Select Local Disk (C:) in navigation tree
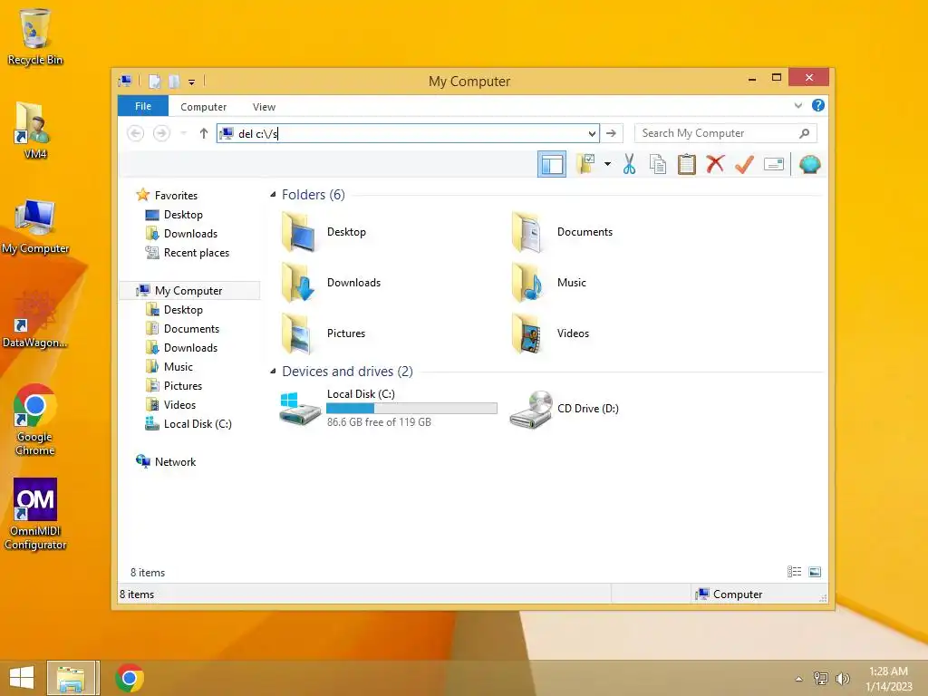This screenshot has width=928, height=696. [188, 424]
